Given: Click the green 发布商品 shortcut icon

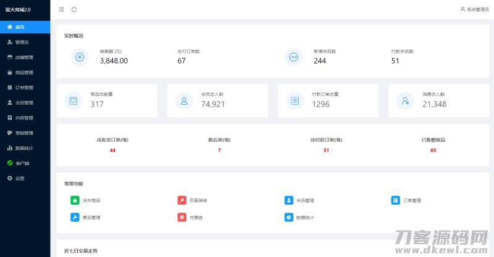Looking at the screenshot, I should click(x=75, y=200).
